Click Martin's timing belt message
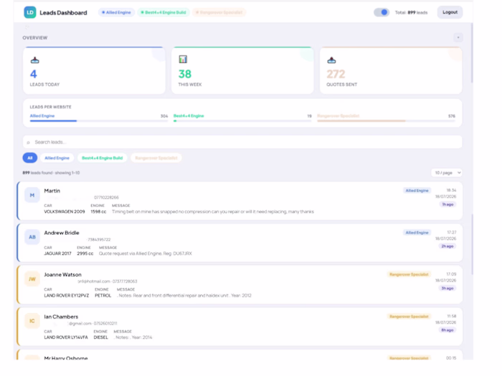502x376 pixels. coord(213,212)
